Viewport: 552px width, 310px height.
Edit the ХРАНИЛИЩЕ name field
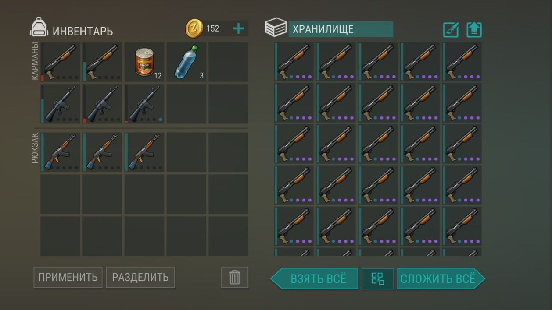pyautogui.click(x=341, y=29)
